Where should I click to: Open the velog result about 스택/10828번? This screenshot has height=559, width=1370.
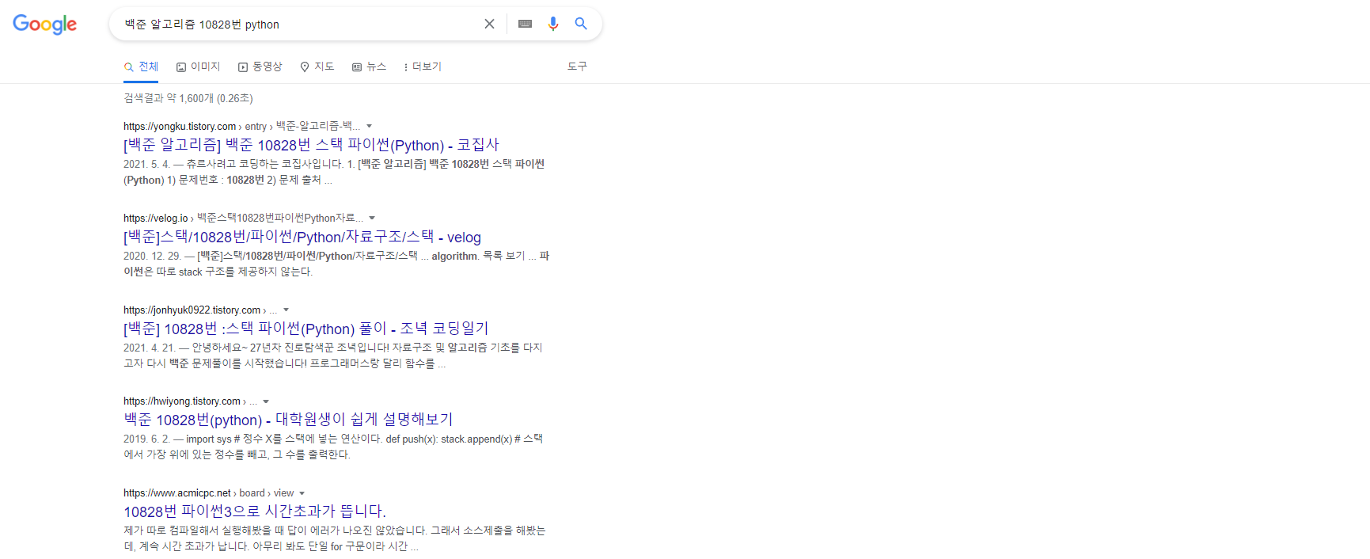click(x=302, y=237)
